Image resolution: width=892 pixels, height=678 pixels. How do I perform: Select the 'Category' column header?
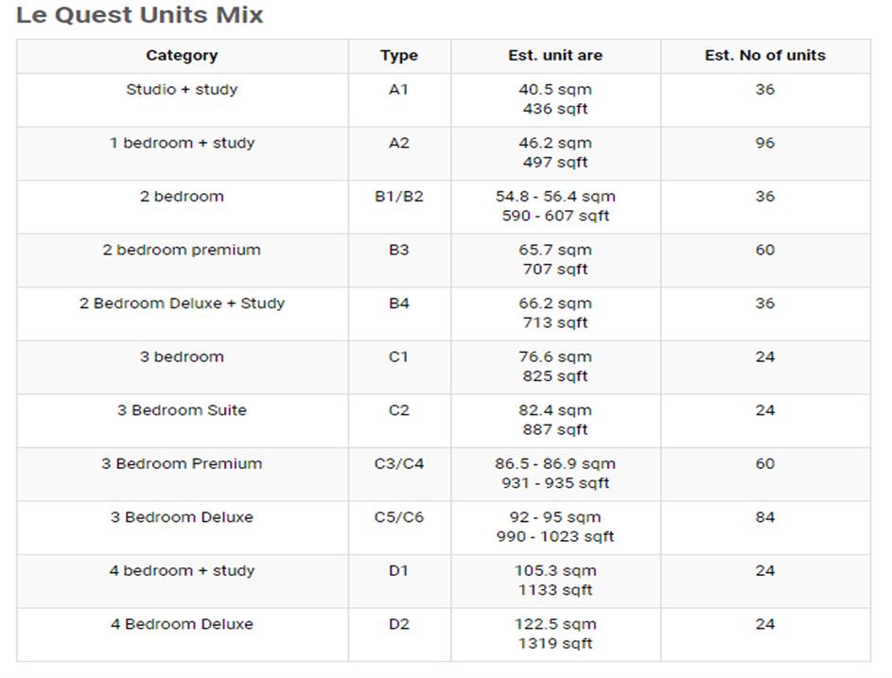click(182, 56)
